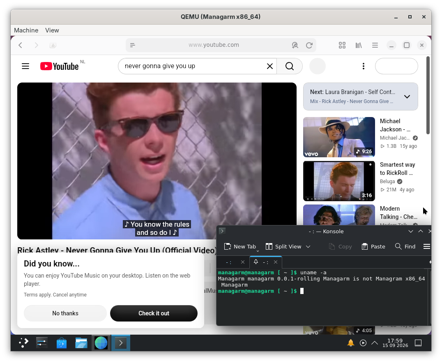This screenshot has height=363, width=442.
Task: Expand the Split View dropdown arrow
Action: pyautogui.click(x=308, y=247)
